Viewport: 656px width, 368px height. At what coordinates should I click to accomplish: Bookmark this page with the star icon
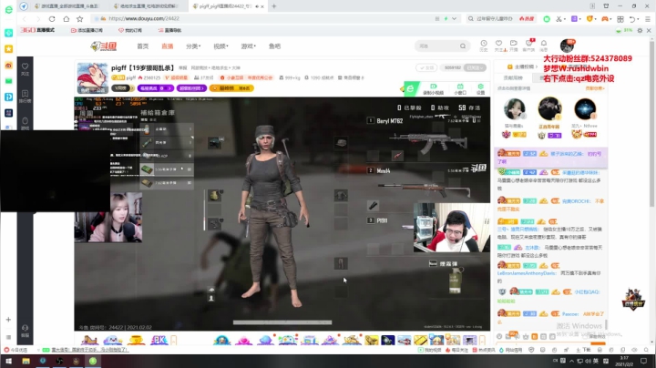click(80, 19)
